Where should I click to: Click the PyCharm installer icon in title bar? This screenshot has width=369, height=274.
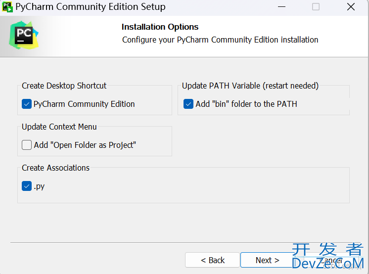[7, 7]
